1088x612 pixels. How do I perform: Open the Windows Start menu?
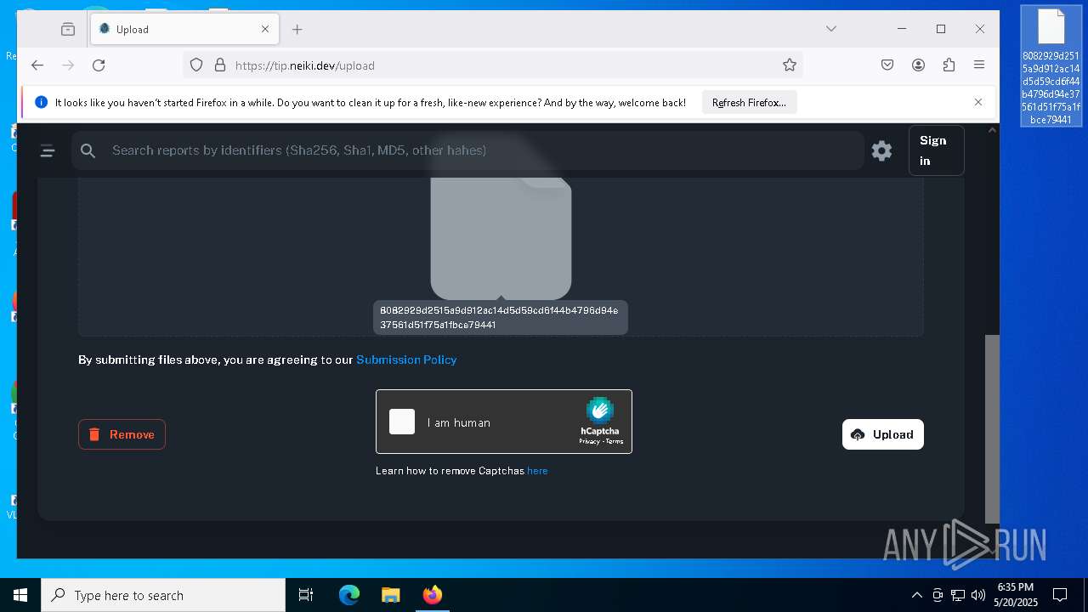[x=20, y=595]
